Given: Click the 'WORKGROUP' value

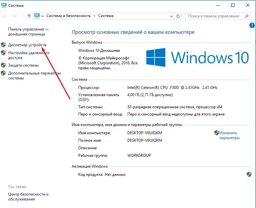Looking at the screenshot, I should pos(139,155).
